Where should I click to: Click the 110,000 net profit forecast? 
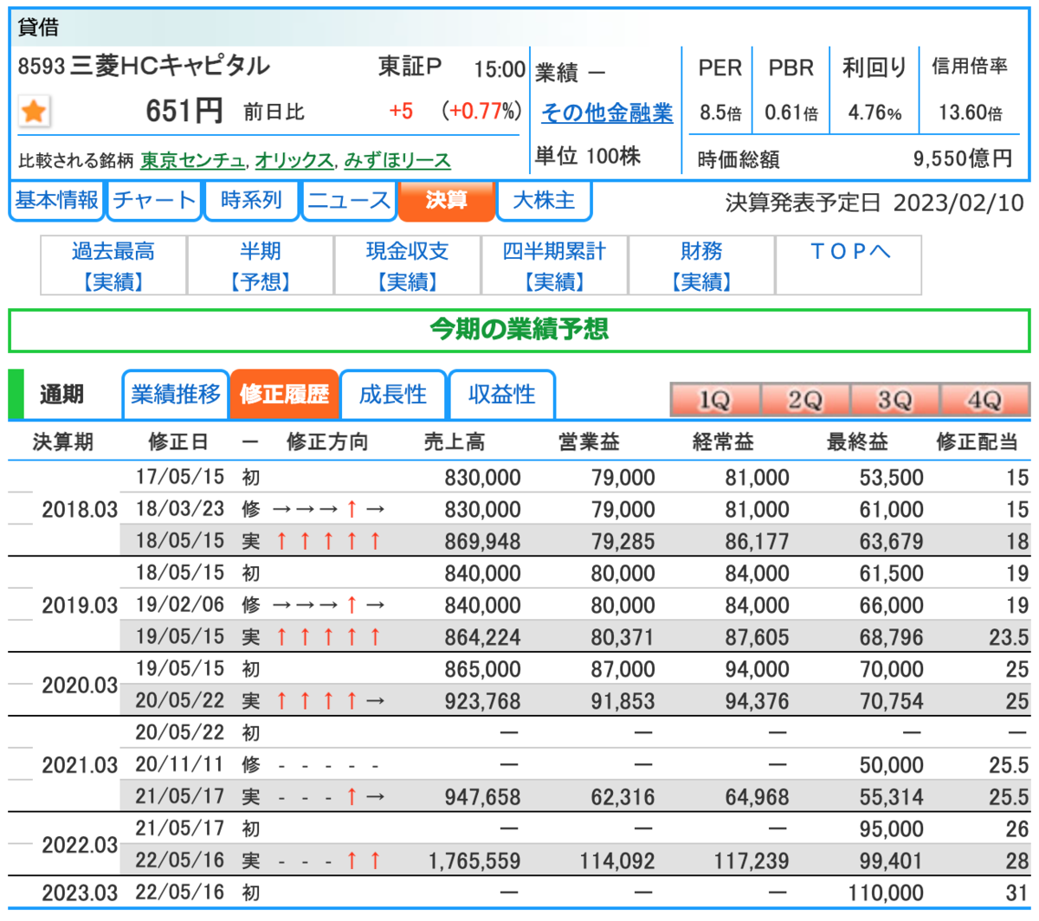coord(886,893)
